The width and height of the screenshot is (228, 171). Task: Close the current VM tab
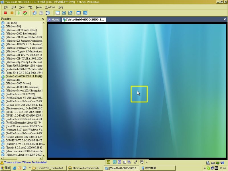point(225,19)
